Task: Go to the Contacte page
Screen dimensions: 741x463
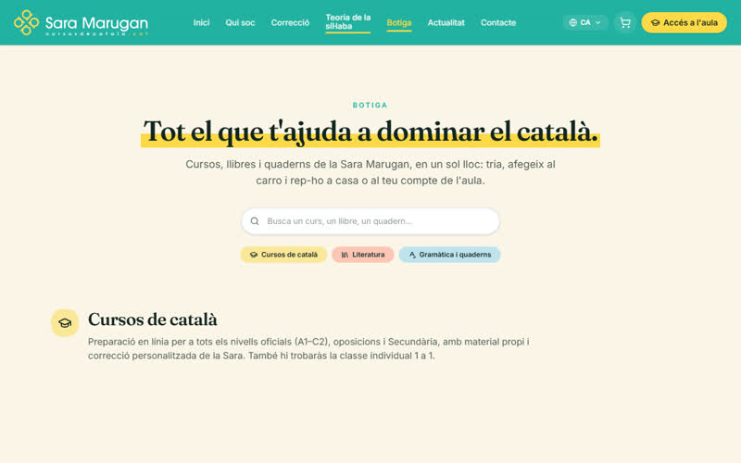Action: pyautogui.click(x=498, y=22)
